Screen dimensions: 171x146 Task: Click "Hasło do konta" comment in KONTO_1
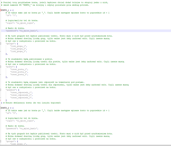coord(15,28)
